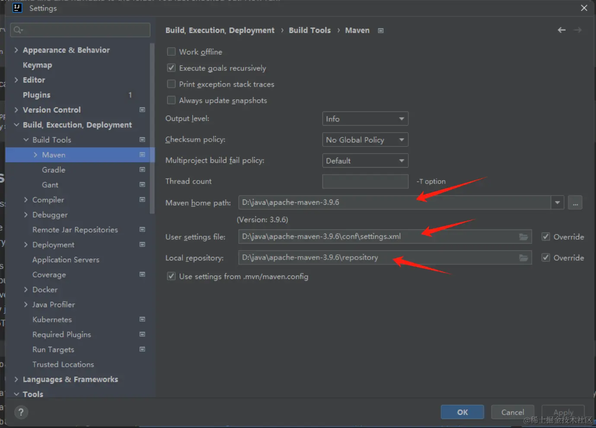596x428 pixels.
Task: Click the project settings icon next to Gradle
Action: (142, 170)
